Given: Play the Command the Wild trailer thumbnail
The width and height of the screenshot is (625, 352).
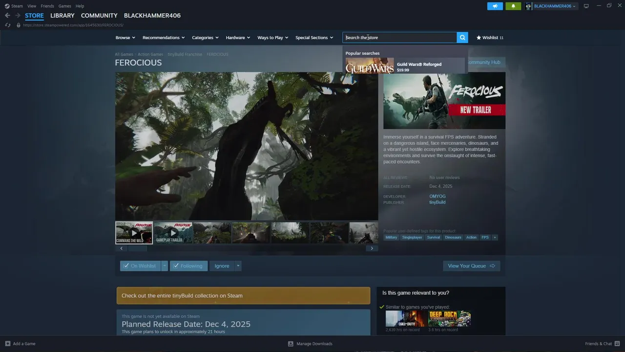Looking at the screenshot, I should click(134, 233).
